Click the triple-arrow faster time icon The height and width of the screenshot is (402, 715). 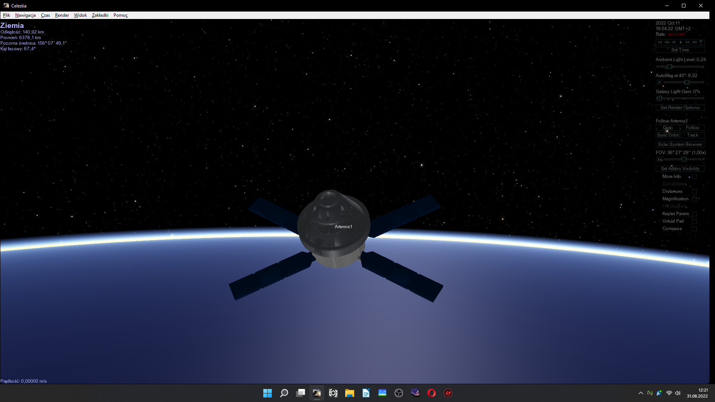tap(695, 42)
